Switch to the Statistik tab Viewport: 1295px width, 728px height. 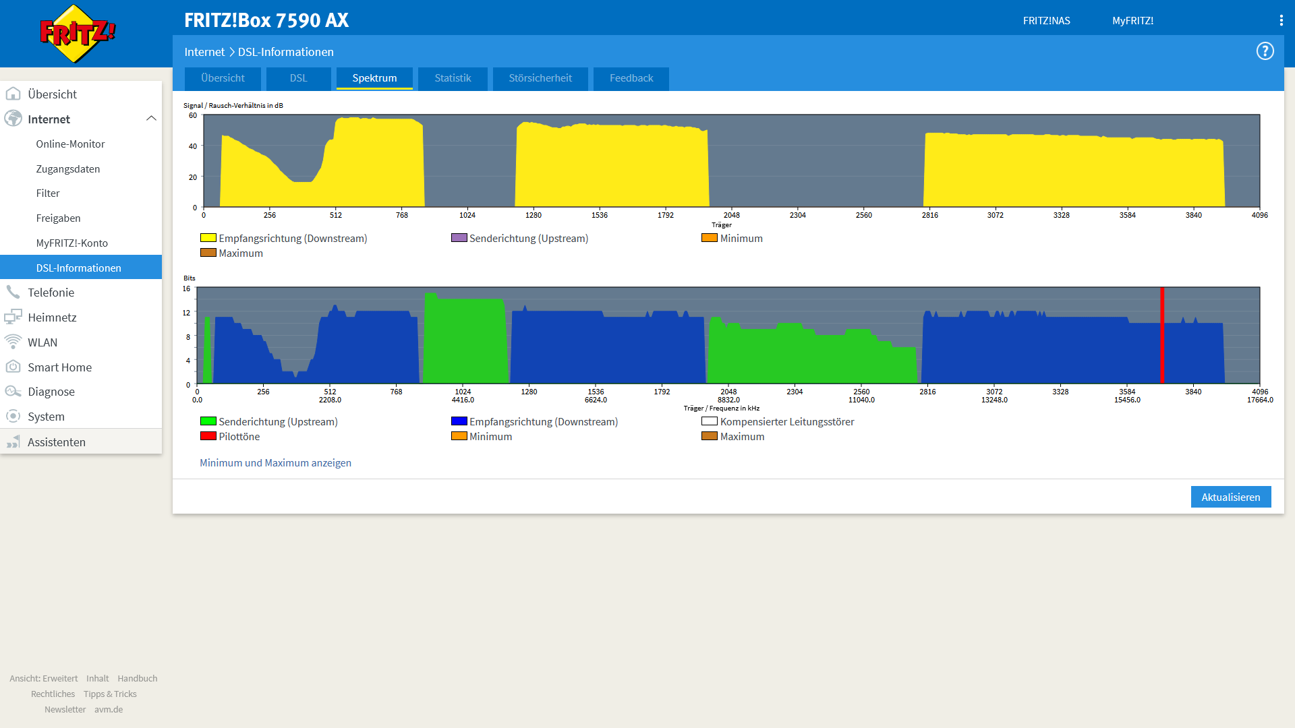[x=453, y=78]
